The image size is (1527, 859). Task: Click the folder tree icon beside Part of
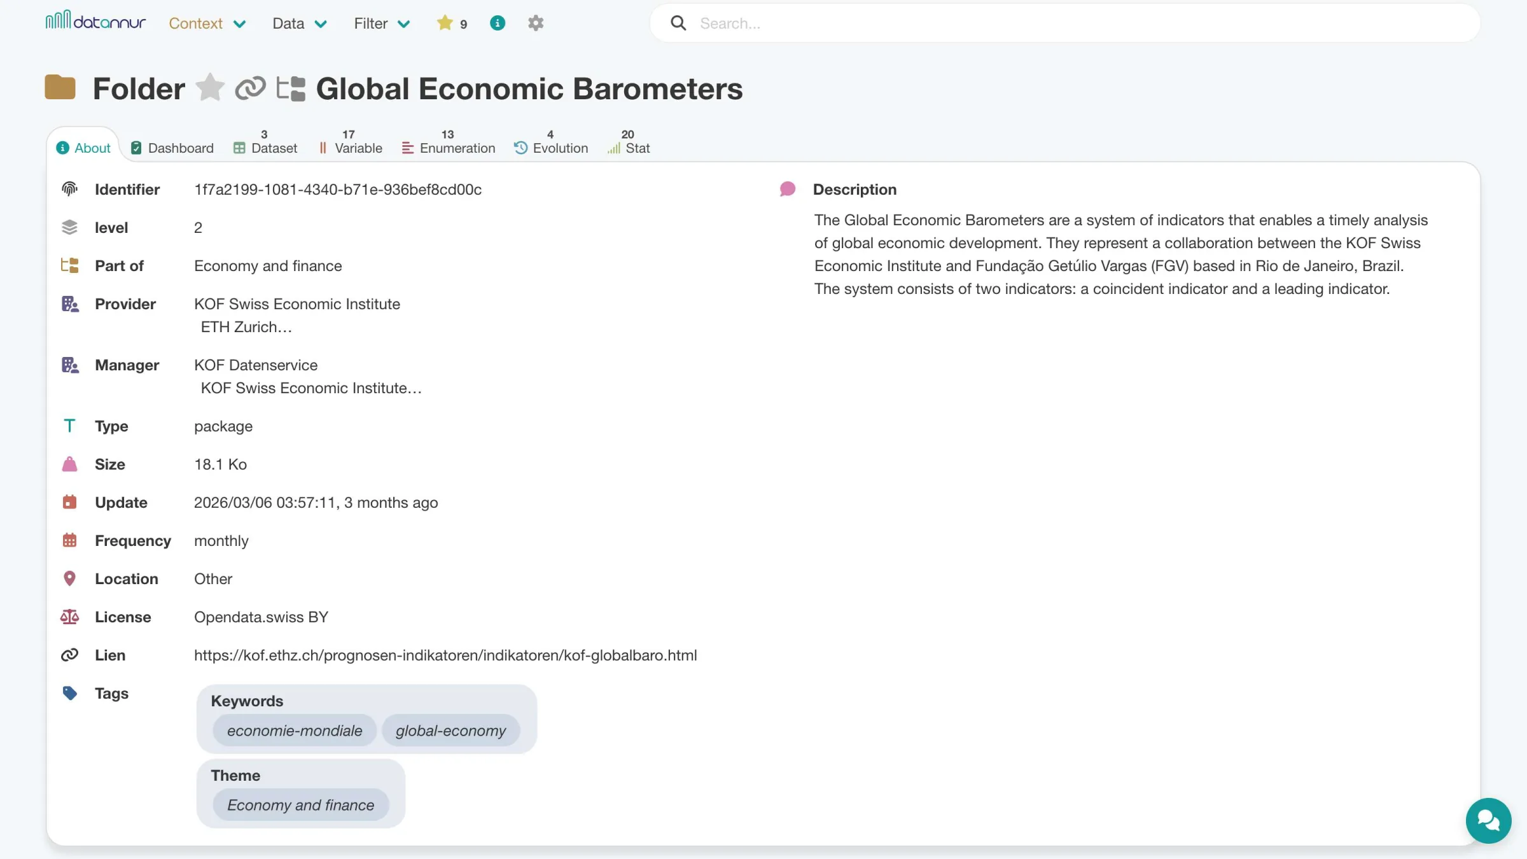(69, 265)
